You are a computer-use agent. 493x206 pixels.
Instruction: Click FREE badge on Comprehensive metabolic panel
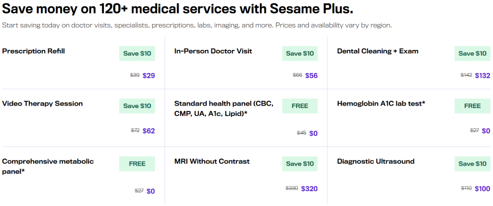pos(137,164)
